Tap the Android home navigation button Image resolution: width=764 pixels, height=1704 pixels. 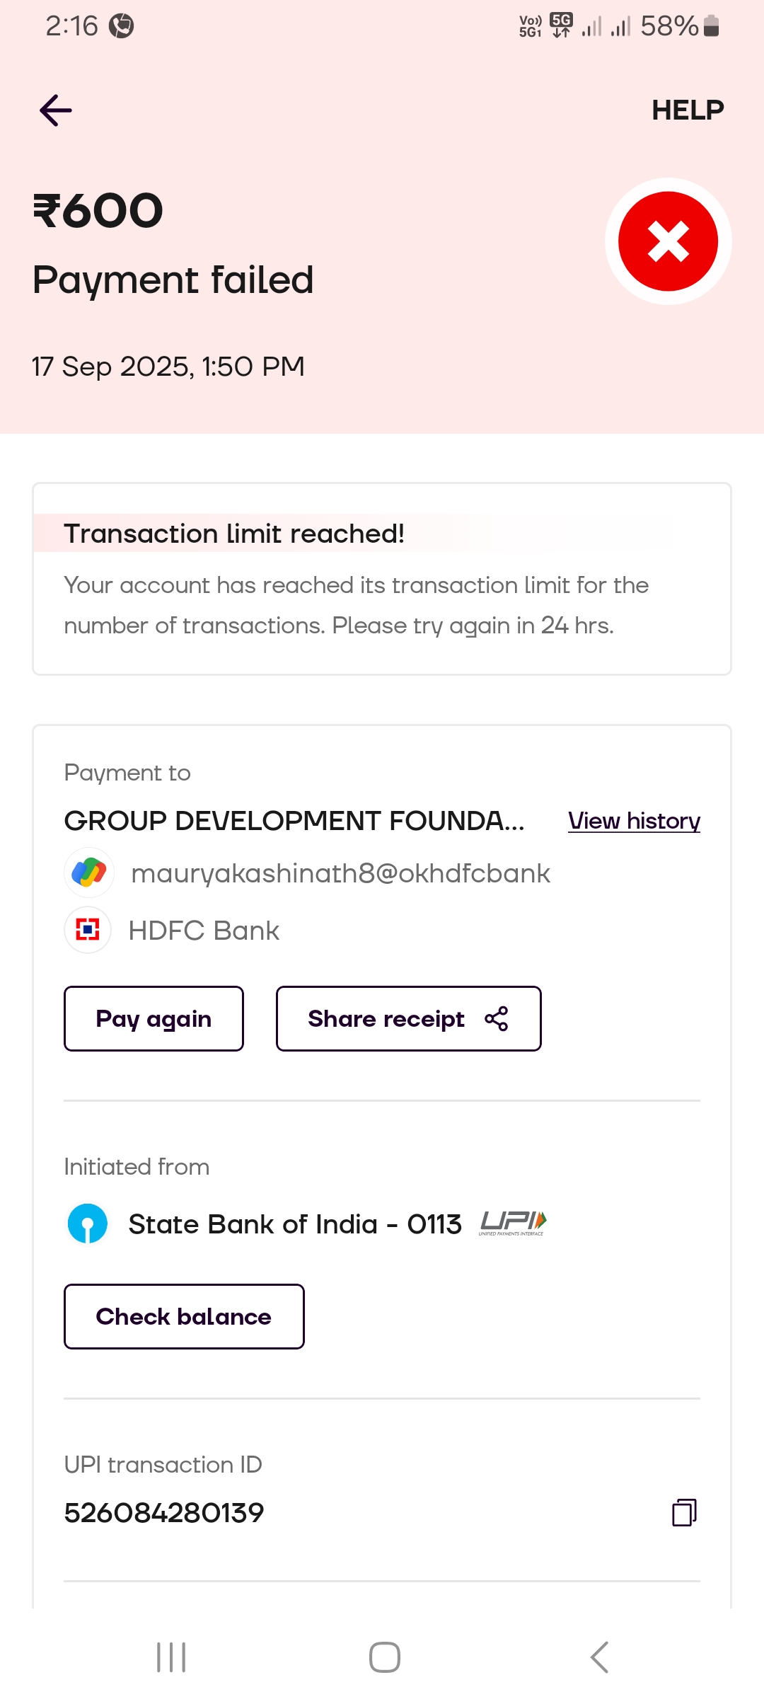385,1657
